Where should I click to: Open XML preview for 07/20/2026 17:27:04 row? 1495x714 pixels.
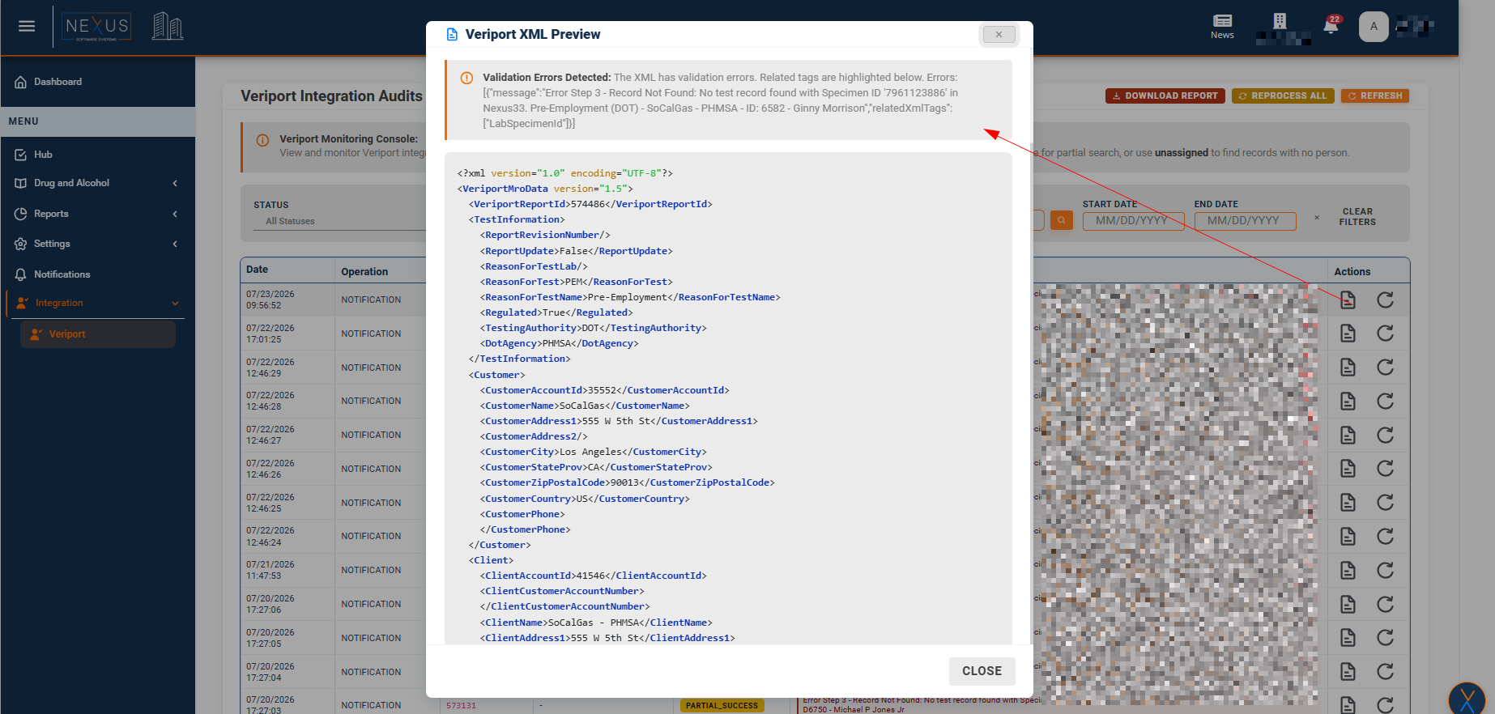1348,672
